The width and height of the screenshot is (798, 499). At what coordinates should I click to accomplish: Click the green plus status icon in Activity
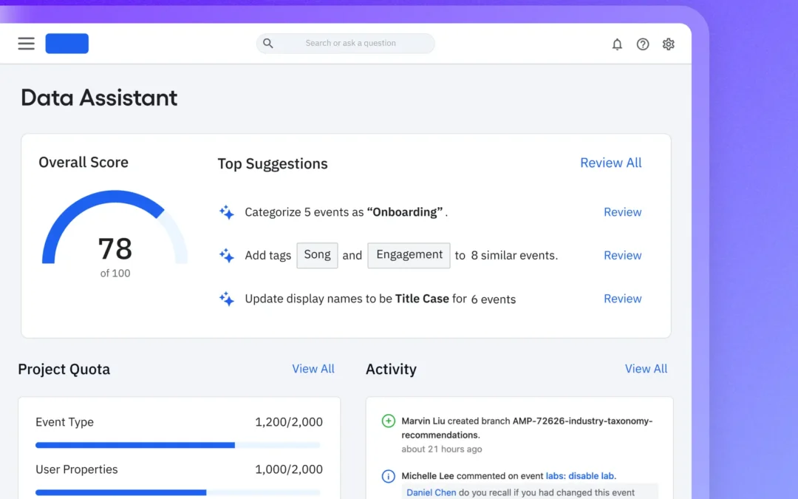(x=389, y=421)
